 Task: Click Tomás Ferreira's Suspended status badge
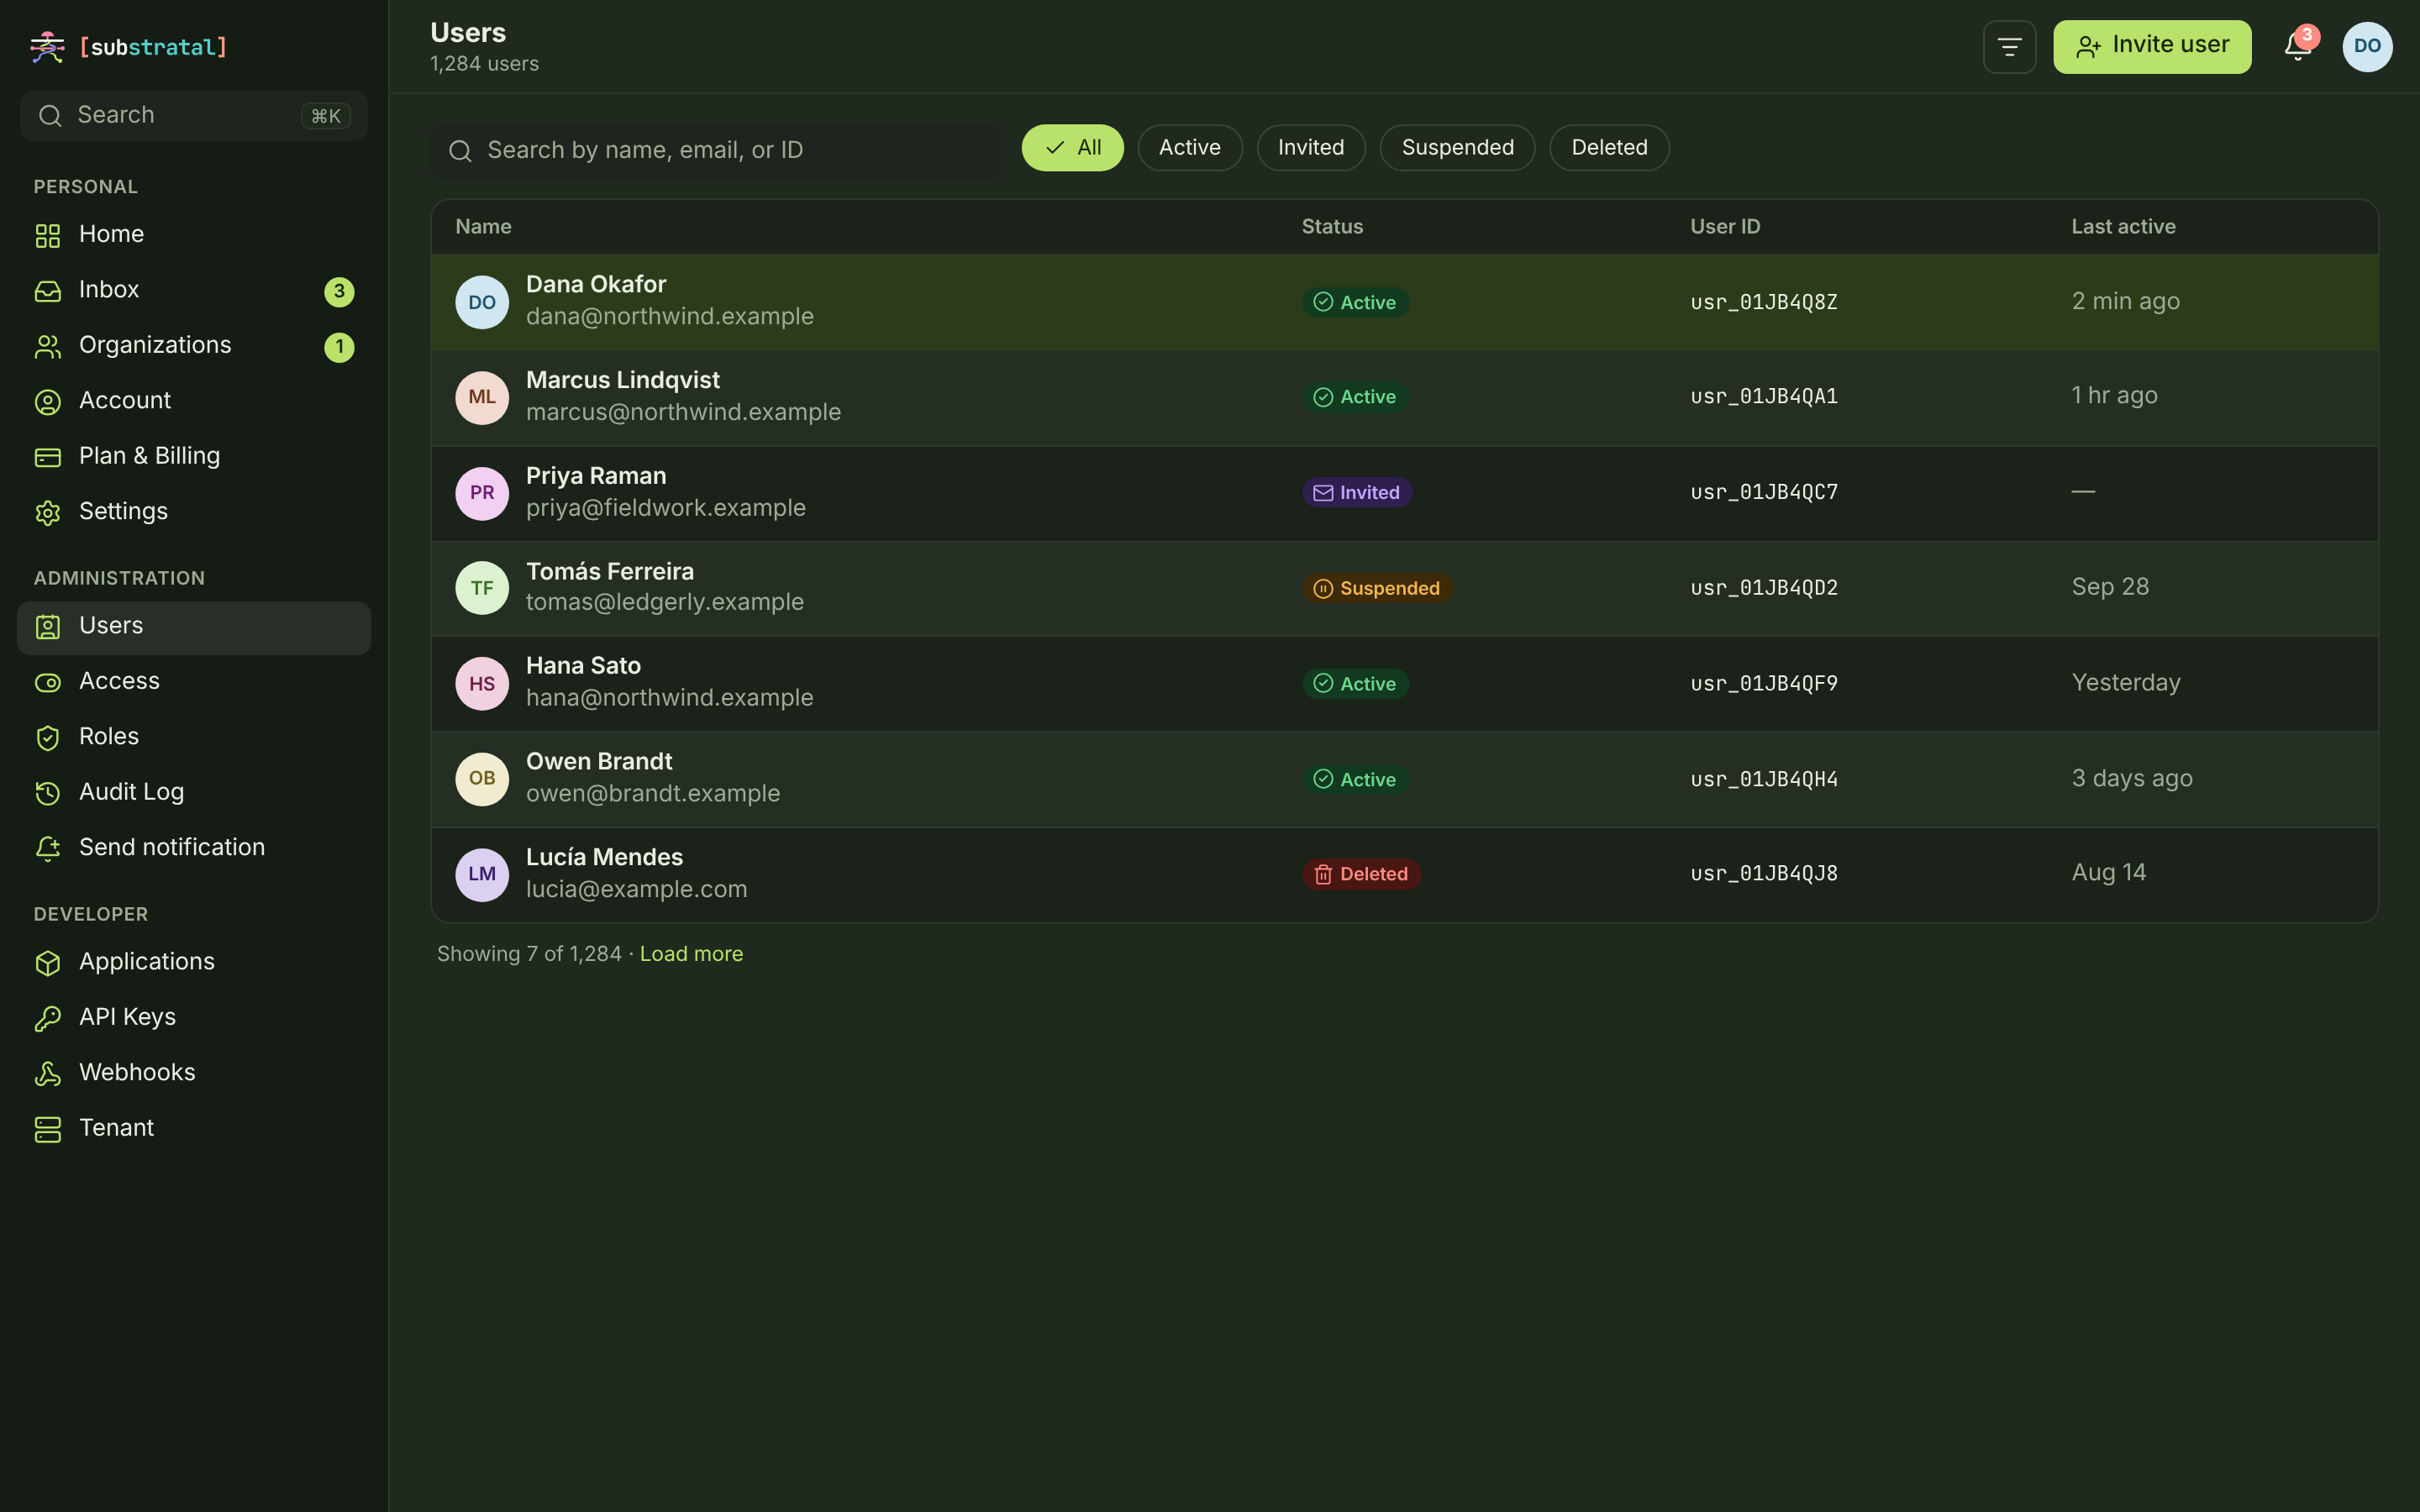pyautogui.click(x=1377, y=588)
